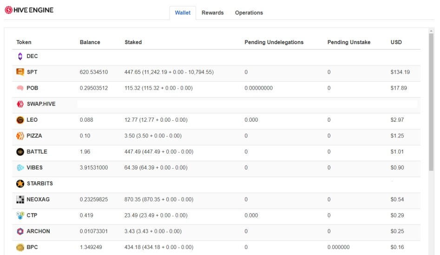Click the Pending Undelegations column header
The height and width of the screenshot is (255, 440).
pos(274,42)
